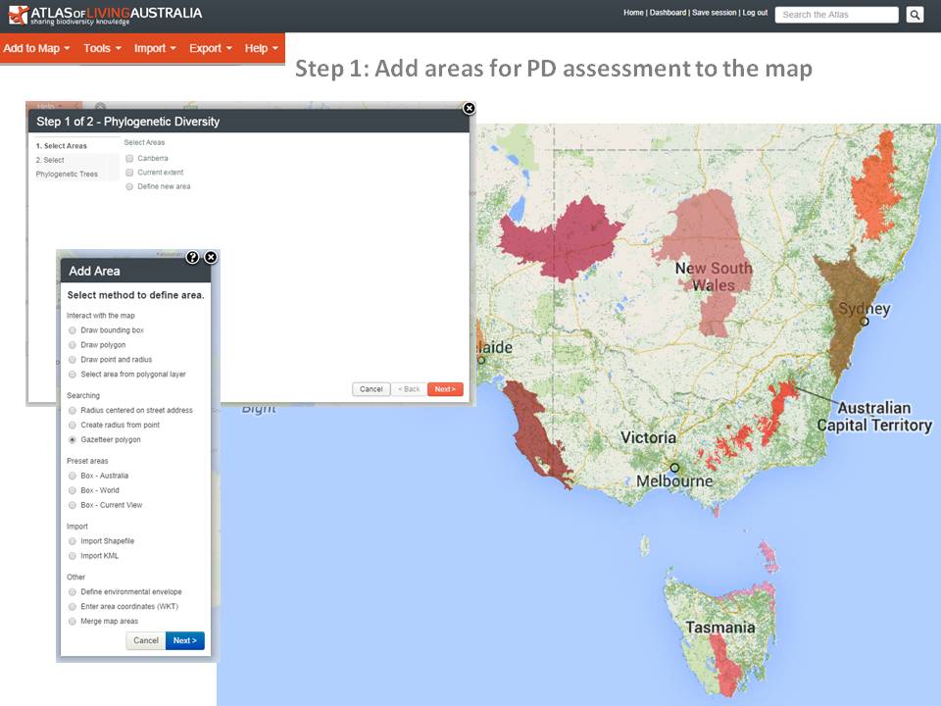Click the search magnifier icon

coord(914,15)
